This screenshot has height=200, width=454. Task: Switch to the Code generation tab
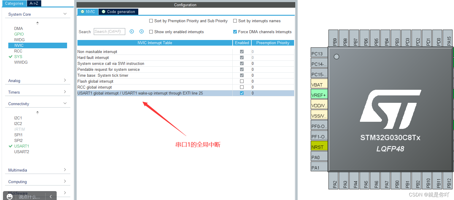coord(118,12)
